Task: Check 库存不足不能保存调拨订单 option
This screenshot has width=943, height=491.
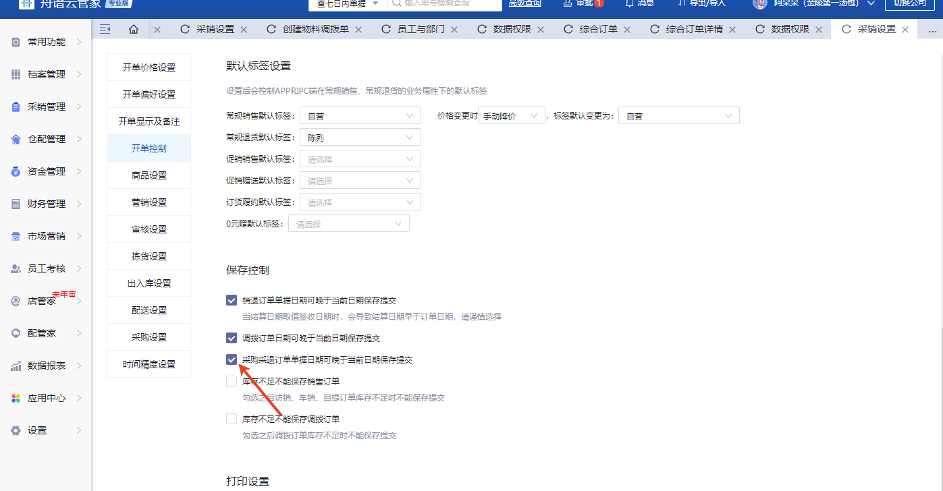Action: 232,419
